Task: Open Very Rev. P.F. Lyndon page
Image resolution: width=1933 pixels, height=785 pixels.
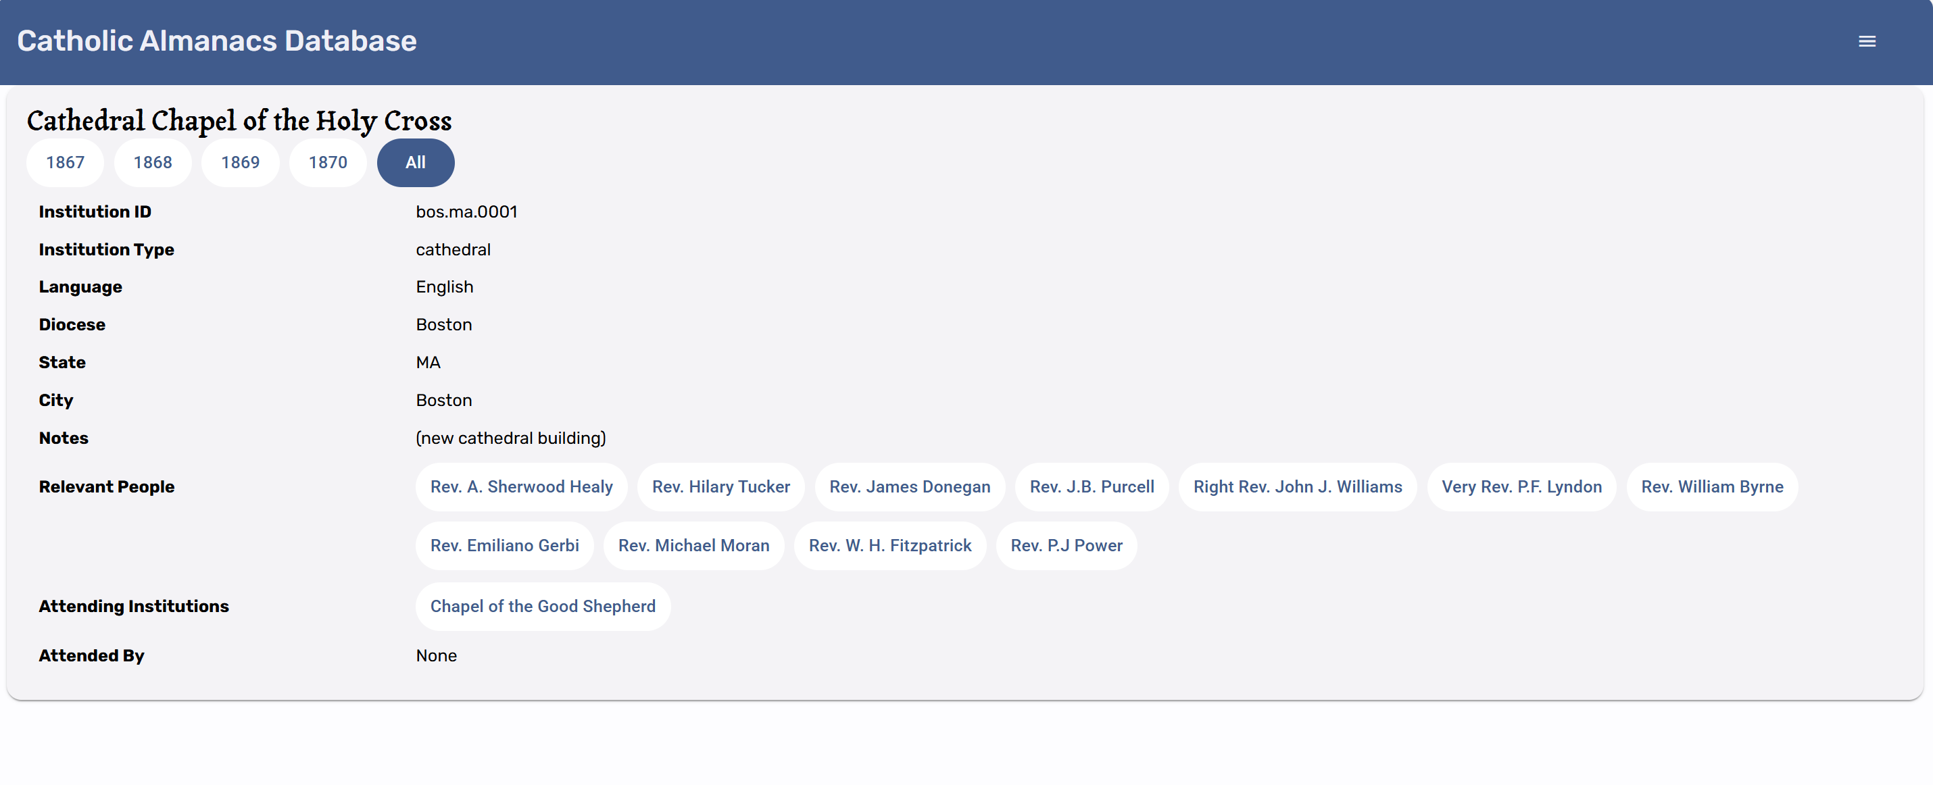Action: (x=1522, y=487)
